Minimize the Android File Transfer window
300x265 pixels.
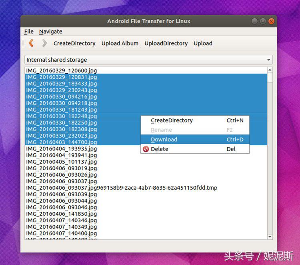(254, 21)
